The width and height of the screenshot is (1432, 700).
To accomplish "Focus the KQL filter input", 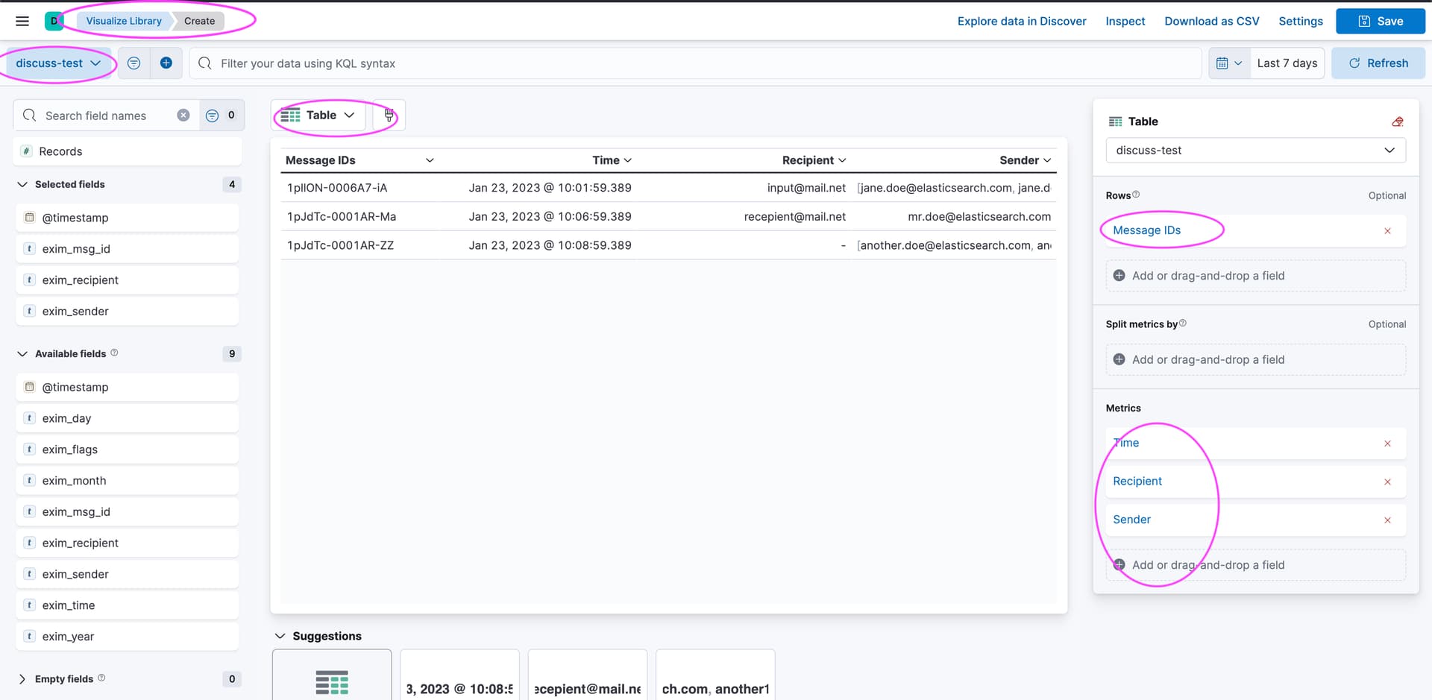I will pos(695,63).
